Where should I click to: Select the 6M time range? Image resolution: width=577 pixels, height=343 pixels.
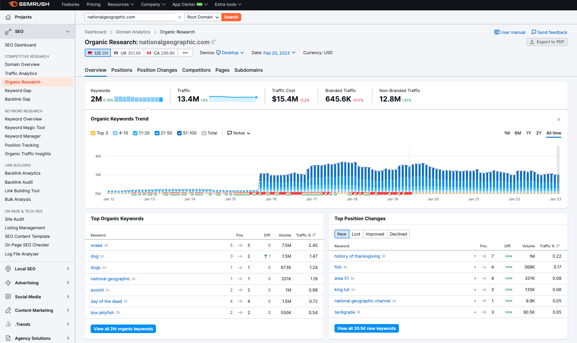coord(518,133)
